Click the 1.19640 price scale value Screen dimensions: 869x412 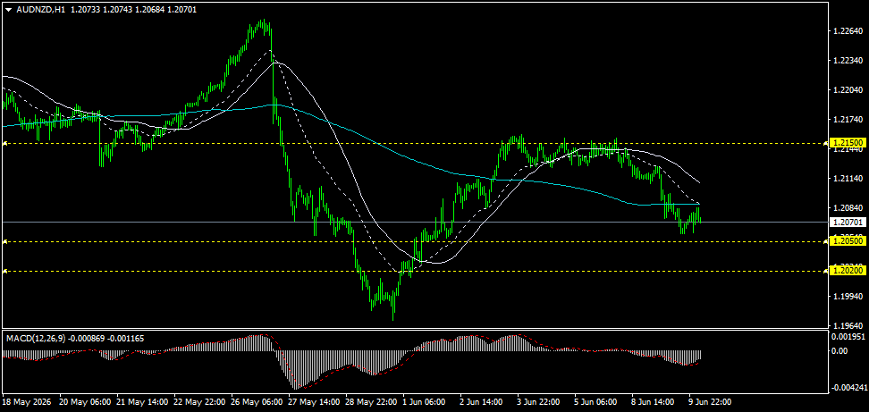[848, 326]
